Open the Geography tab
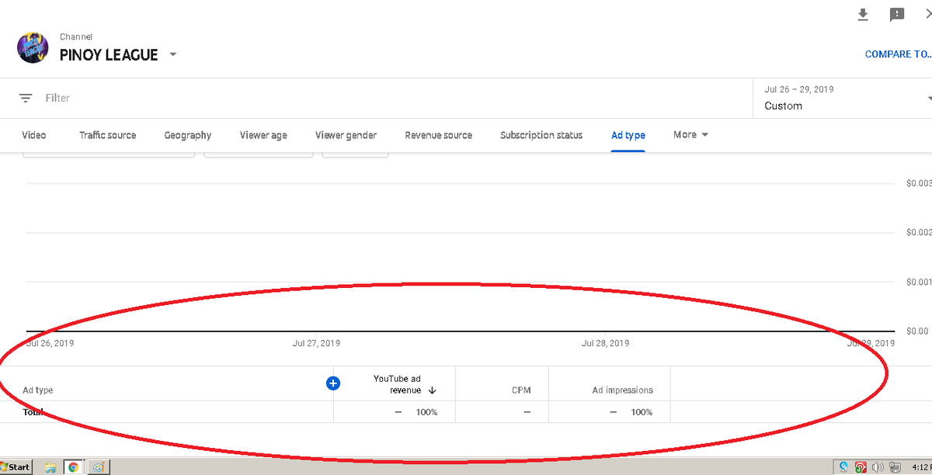 [188, 135]
